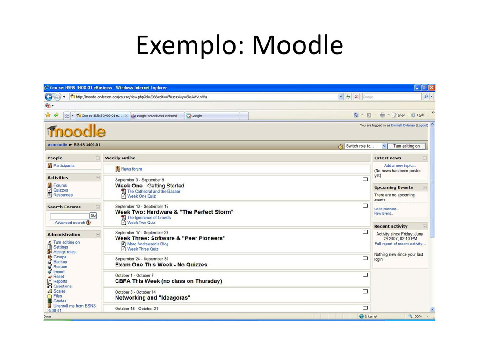Open the aumoodle breadcrumb link
The width and height of the screenshot is (479, 359).
pos(57,145)
